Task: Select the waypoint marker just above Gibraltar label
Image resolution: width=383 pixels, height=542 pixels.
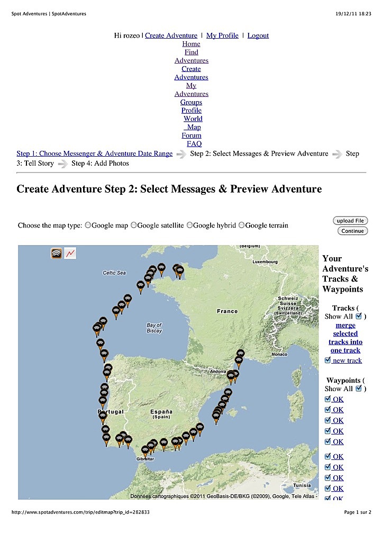Action: 145,450
